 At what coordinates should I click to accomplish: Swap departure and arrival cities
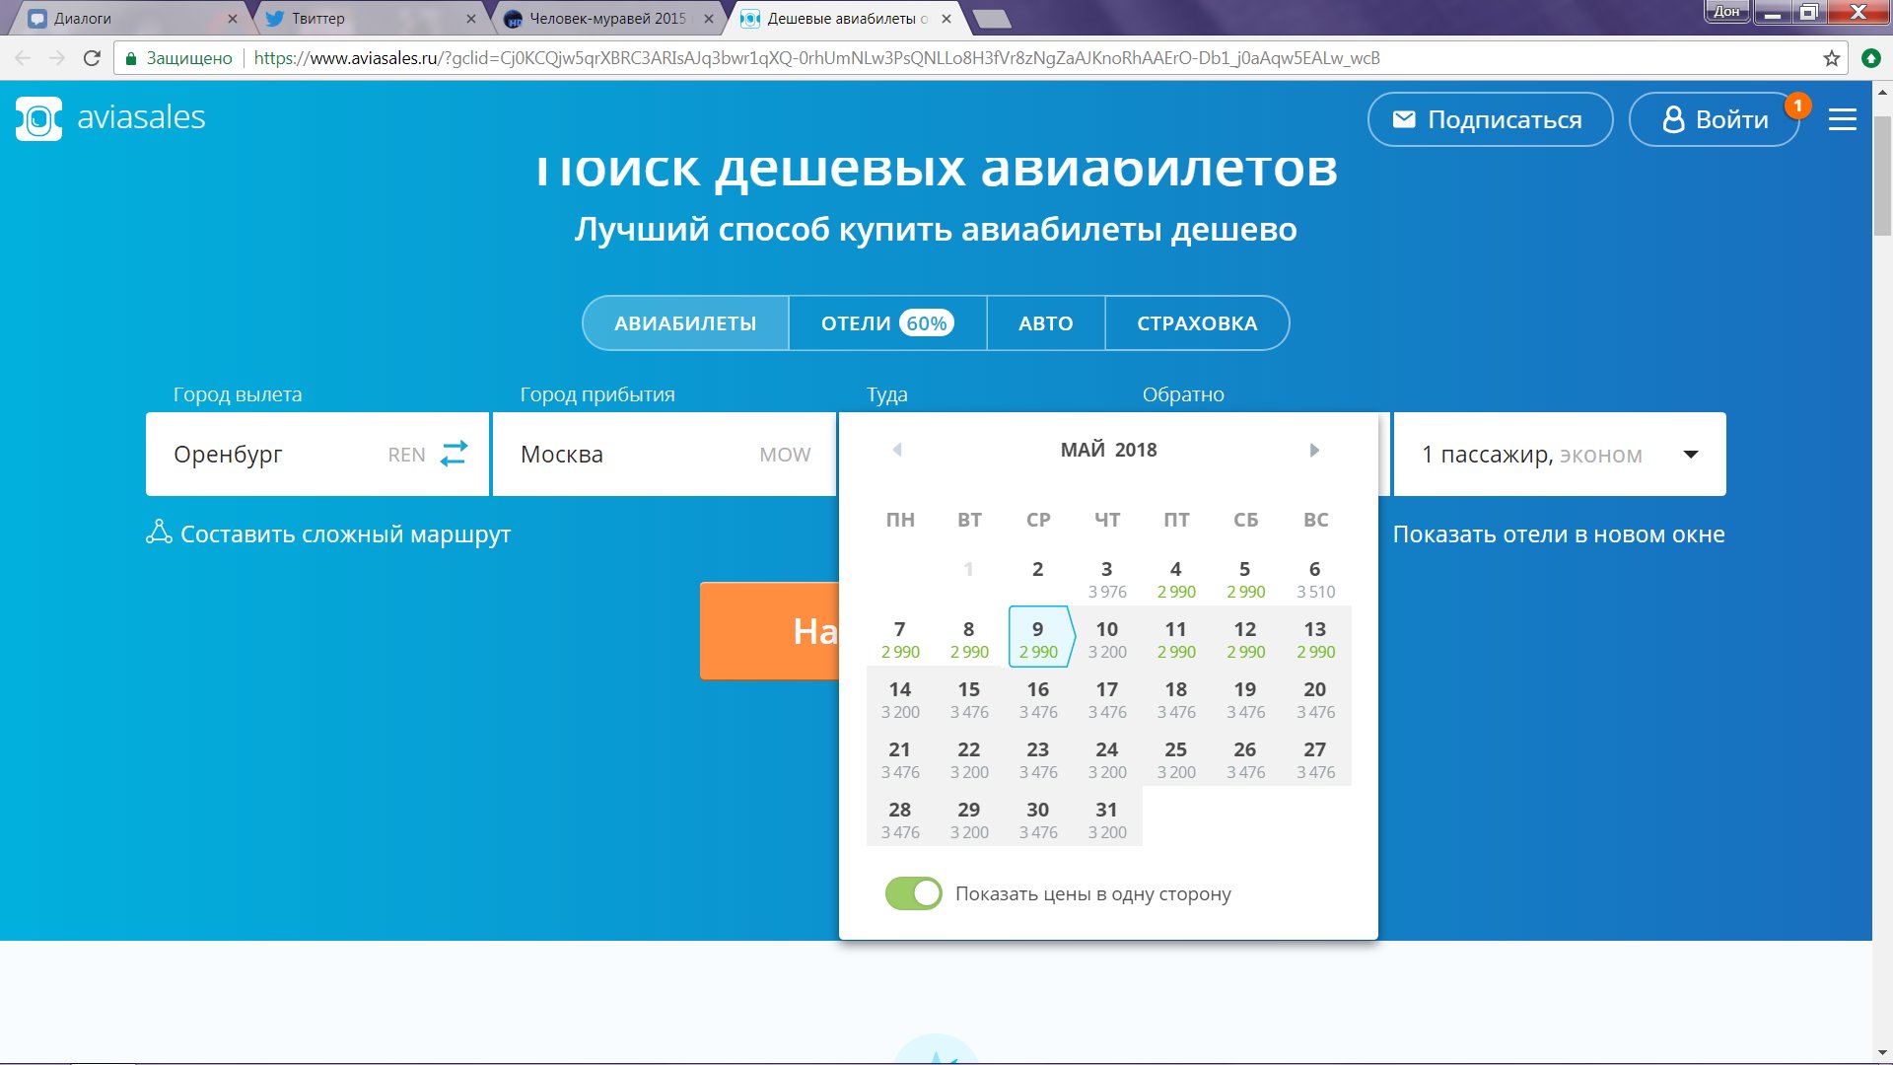point(454,454)
